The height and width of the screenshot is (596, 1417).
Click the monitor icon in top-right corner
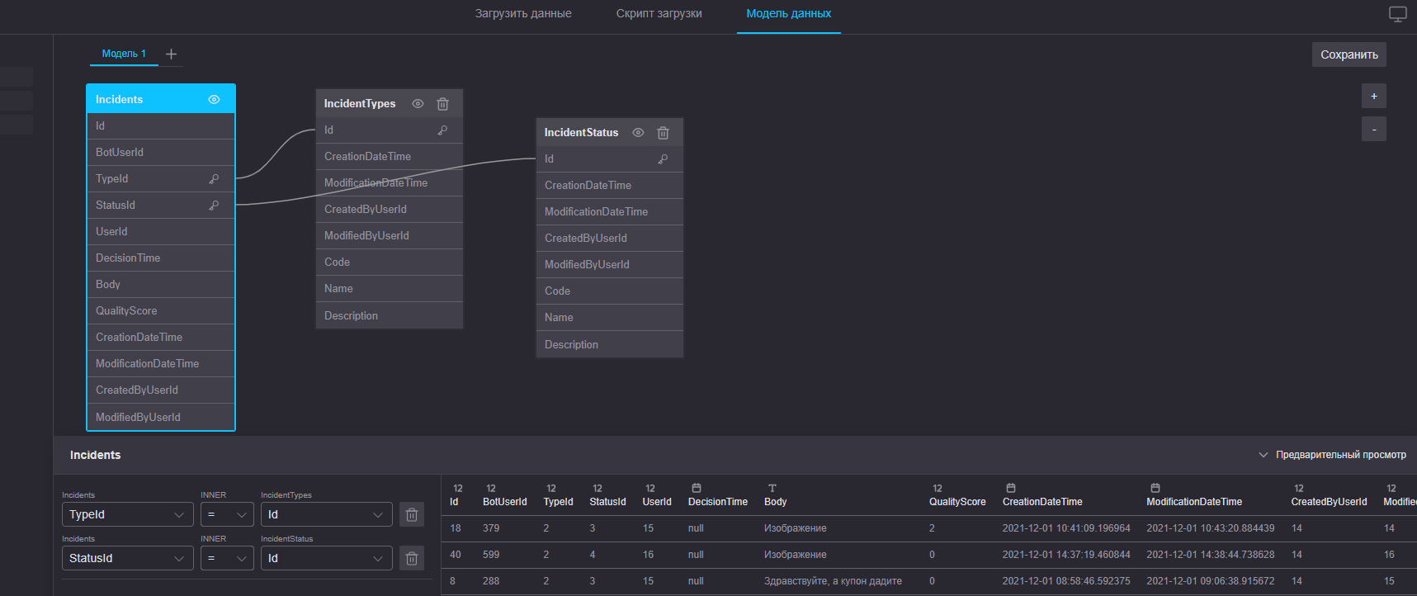tap(1397, 14)
